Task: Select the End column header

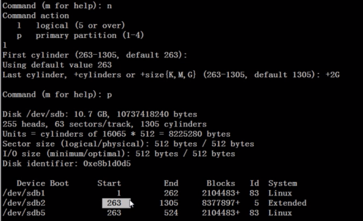Action: (171, 183)
